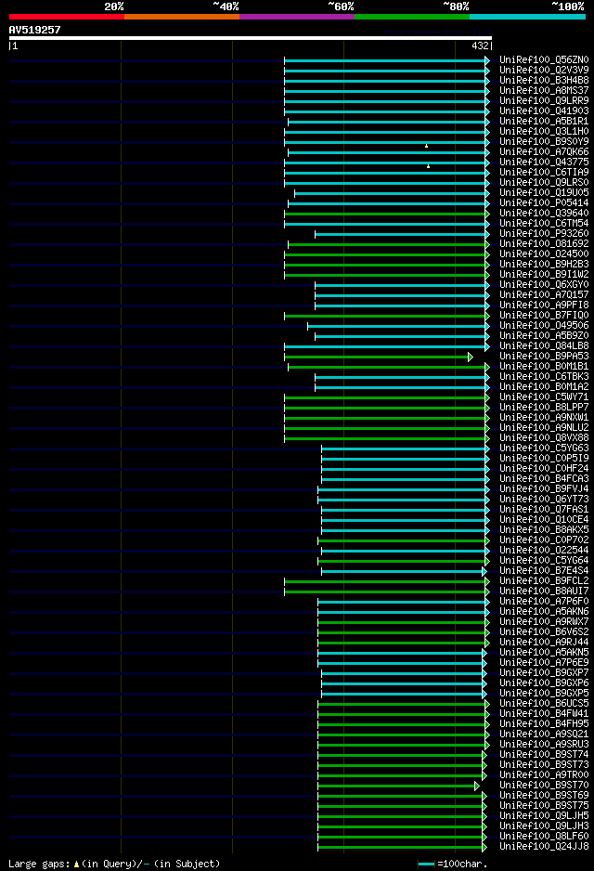Click the yellow gap marker on the B9S0Y9 bar

click(426, 146)
